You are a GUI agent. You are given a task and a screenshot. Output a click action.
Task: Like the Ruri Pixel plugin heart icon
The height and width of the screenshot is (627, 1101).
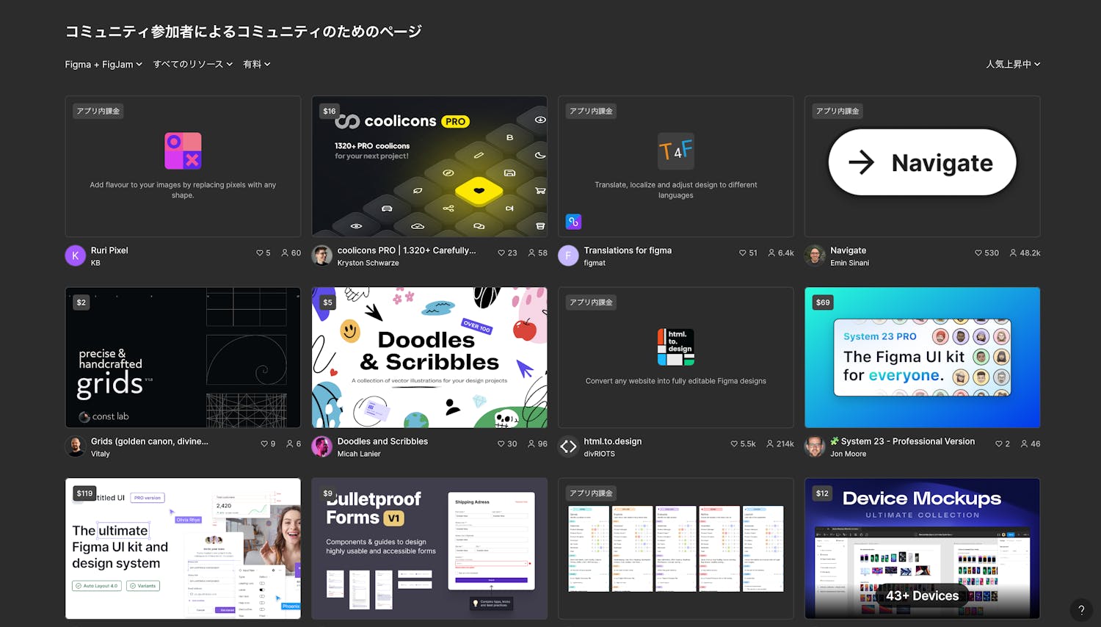[259, 253]
